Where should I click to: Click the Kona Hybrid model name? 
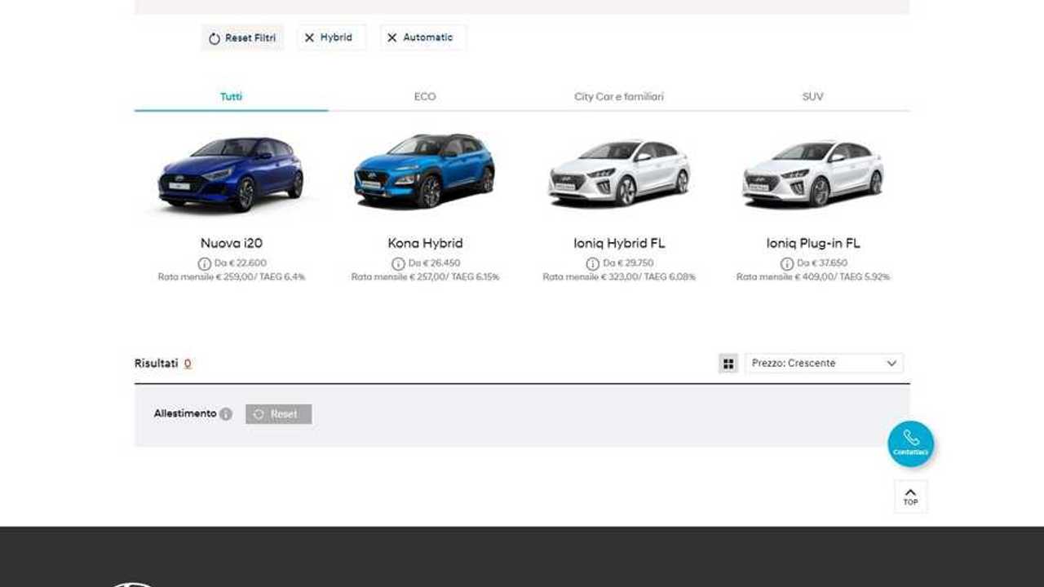(x=425, y=243)
